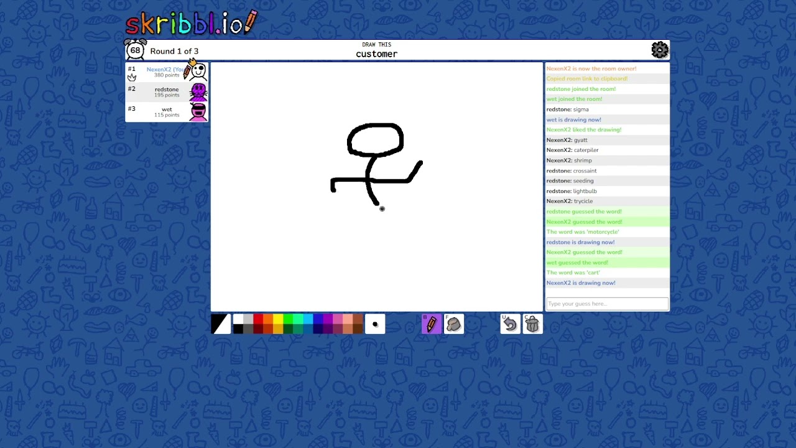This screenshot has width=796, height=448.
Task: Pick the dark gray color swatch
Action: (248, 329)
